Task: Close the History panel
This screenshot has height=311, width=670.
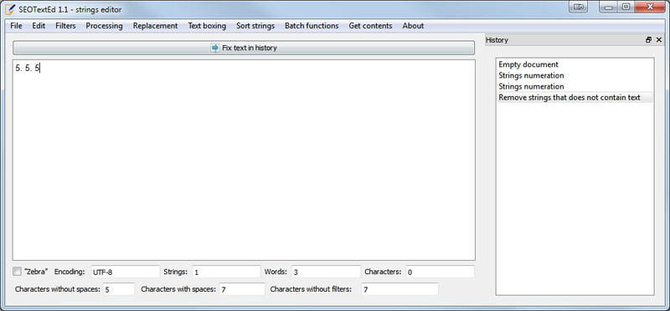Action: tap(658, 39)
